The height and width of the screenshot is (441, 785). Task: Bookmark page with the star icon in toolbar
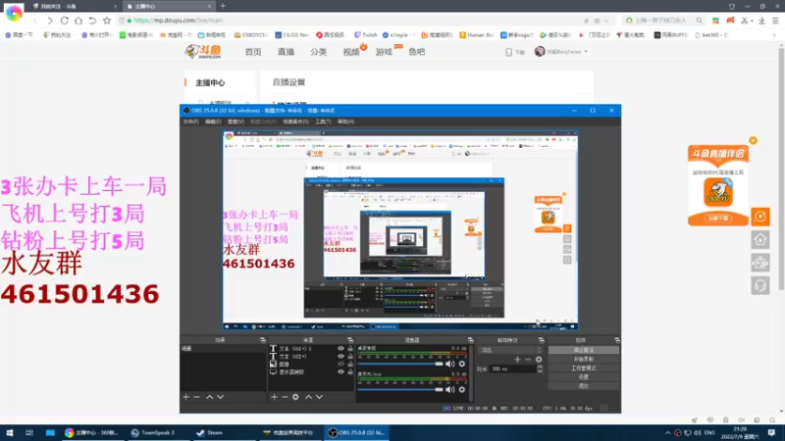107,21
